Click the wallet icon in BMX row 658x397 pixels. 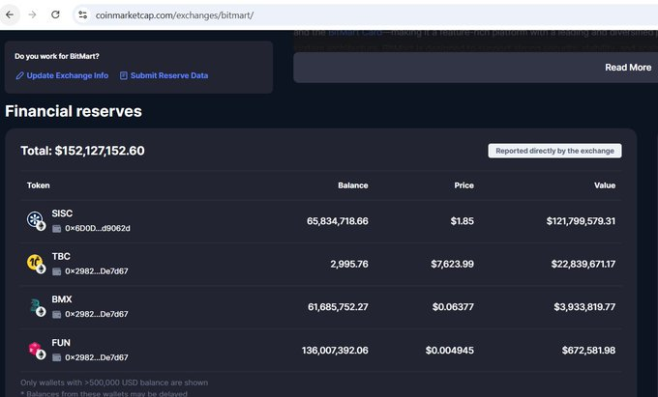[57, 314]
